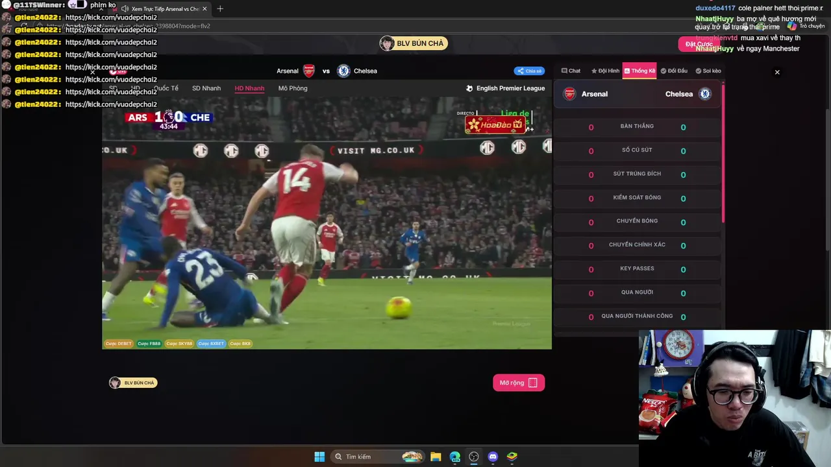The width and height of the screenshot is (831, 467).
Task: Click the Chelsea crest in match header
Action: click(x=343, y=71)
